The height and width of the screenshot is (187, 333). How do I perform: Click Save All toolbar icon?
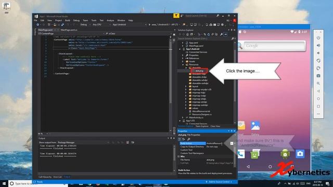pos(62,25)
